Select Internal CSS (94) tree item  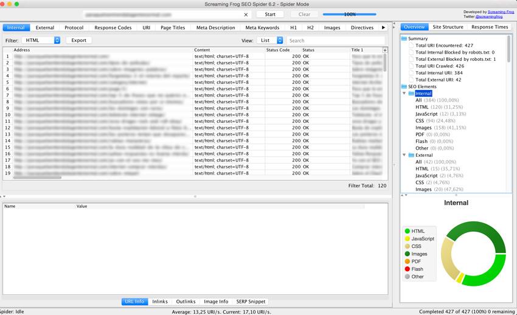(435, 121)
